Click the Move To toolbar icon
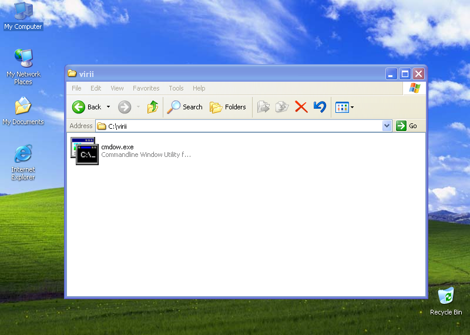 click(263, 107)
